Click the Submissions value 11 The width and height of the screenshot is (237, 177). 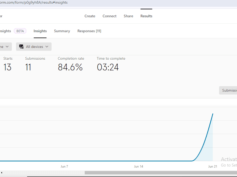[x=28, y=67]
